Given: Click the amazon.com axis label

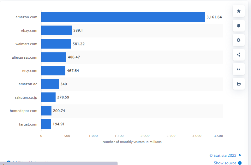Looking at the screenshot, I should coord(26,17).
